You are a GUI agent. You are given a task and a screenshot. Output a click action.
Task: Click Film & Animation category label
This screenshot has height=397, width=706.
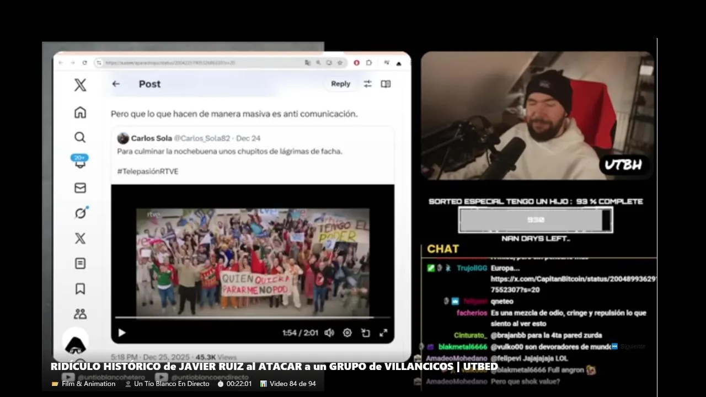(x=83, y=384)
